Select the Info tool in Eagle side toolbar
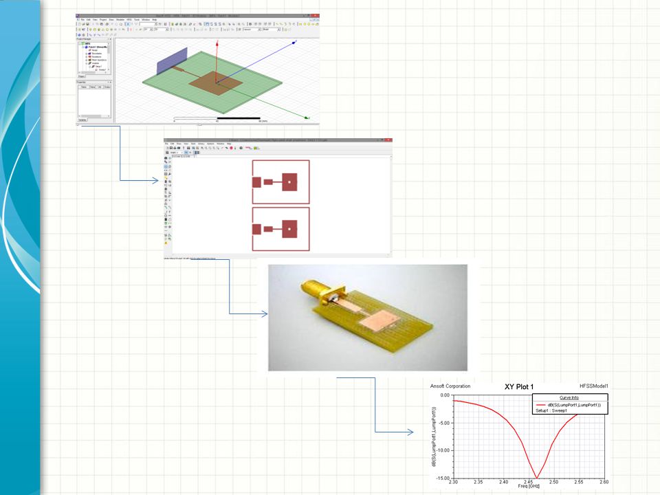Viewport: 660px width, 495px height. click(x=166, y=158)
